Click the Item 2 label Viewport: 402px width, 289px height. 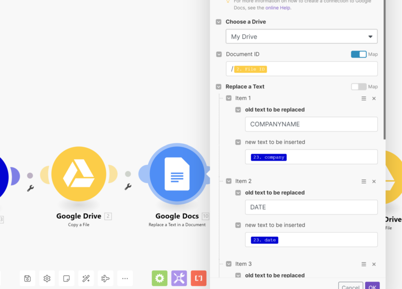243,181
